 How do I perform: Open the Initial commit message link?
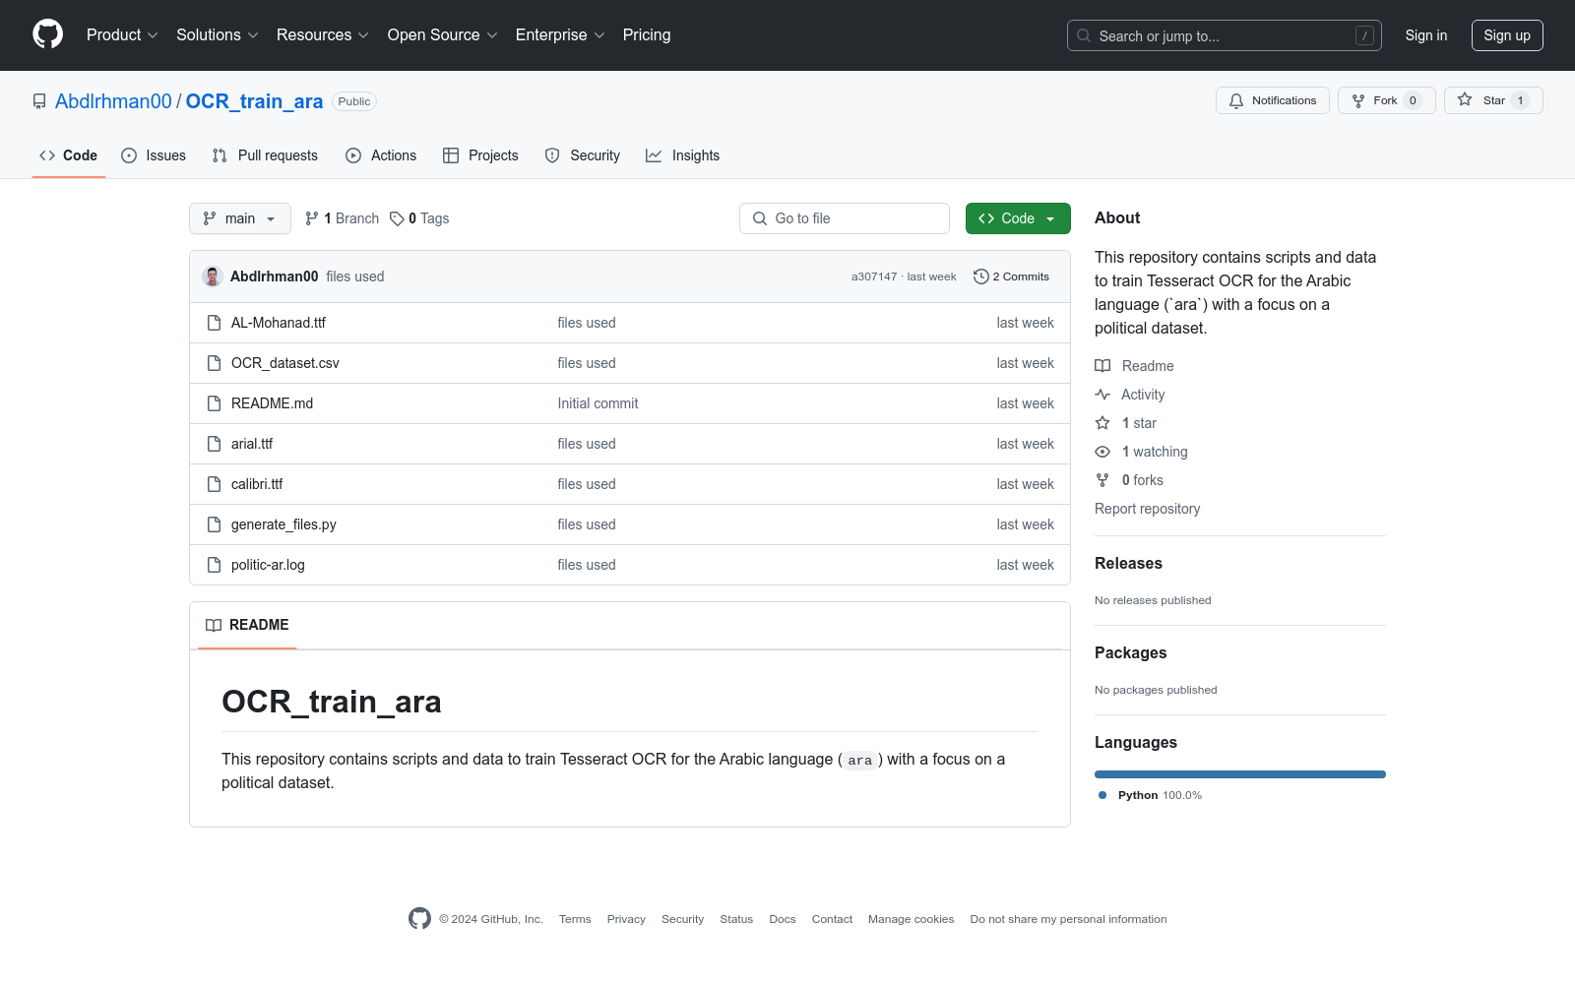point(598,403)
